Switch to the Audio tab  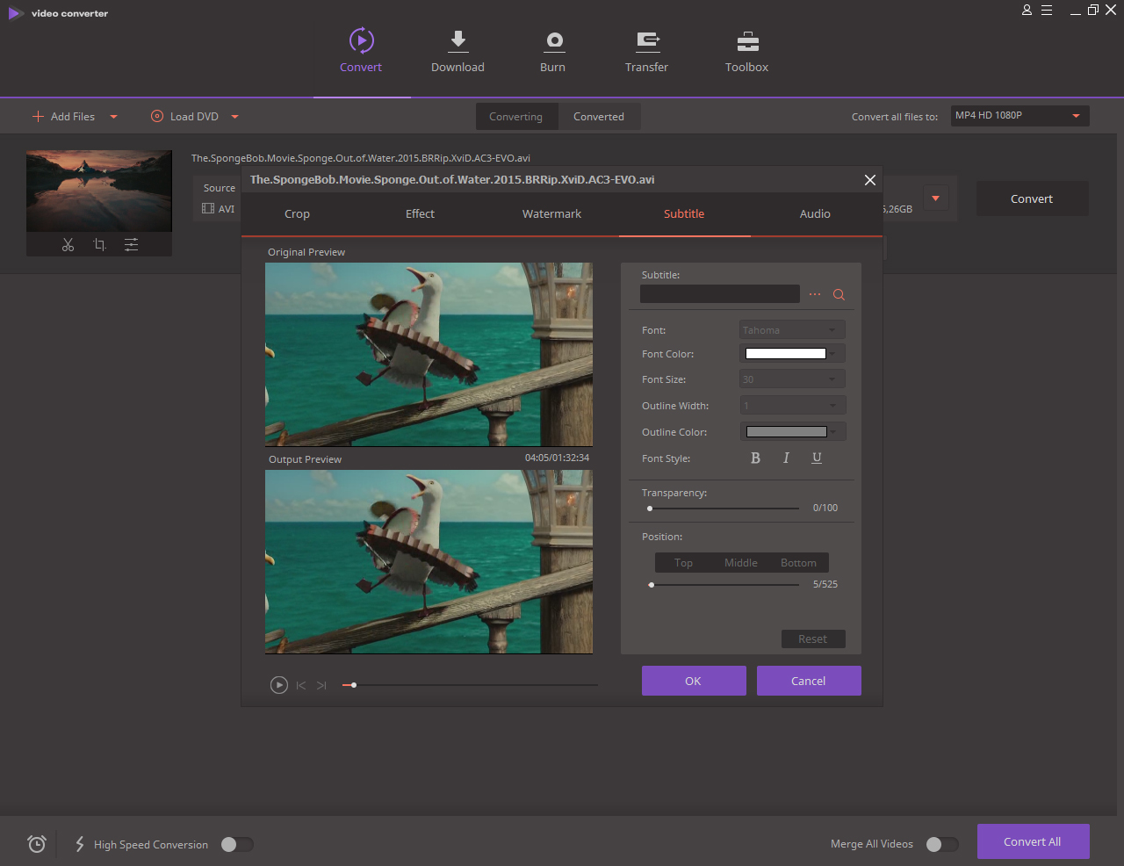click(815, 214)
